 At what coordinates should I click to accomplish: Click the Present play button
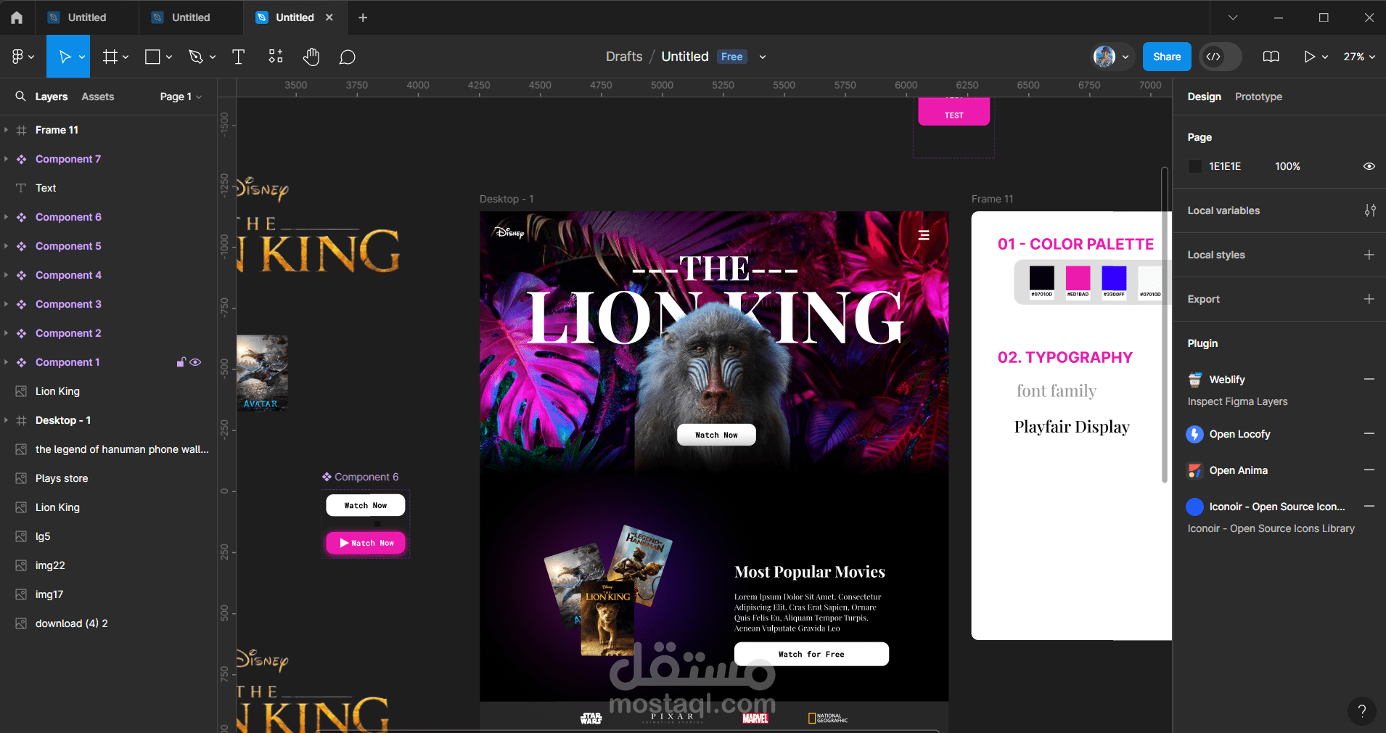1309,57
